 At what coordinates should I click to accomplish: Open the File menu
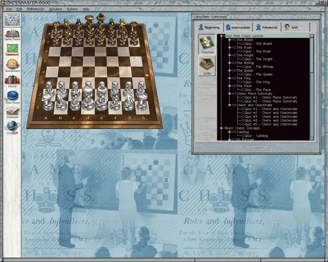pyautogui.click(x=9, y=9)
